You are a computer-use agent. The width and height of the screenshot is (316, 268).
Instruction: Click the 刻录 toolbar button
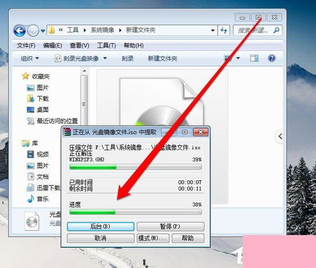coord(127,58)
